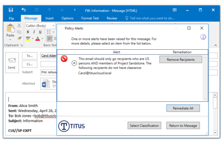Image resolution: width=223 pixels, height=144 pixels.
Task: Click the Next Item down arrow
Action: tap(62, 10)
